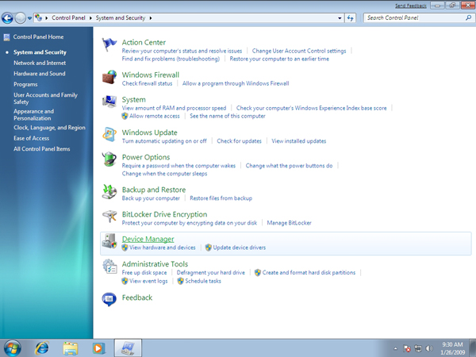Viewport: 476px width, 357px height.
Task: Open the address bar history dropdown
Action: (339, 17)
